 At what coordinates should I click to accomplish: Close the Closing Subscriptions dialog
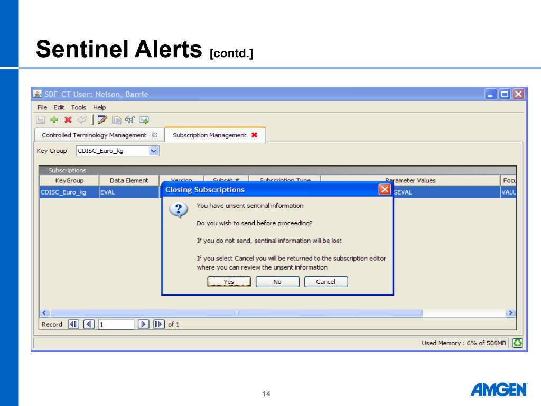[385, 189]
